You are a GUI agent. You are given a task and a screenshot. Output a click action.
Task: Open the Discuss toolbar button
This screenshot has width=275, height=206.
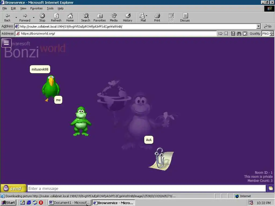click(185, 17)
